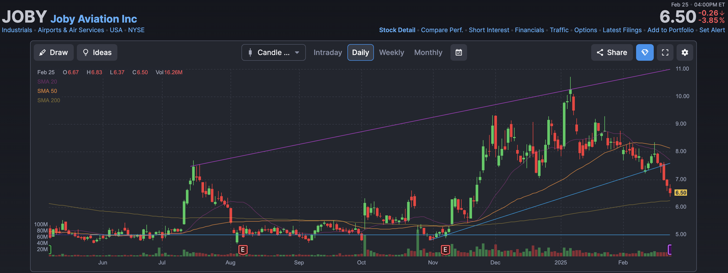Viewport: 728px width, 273px height.
Task: Switch to Intraday timeframe
Action: click(328, 53)
